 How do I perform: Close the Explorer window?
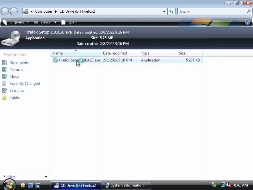click(x=248, y=3)
